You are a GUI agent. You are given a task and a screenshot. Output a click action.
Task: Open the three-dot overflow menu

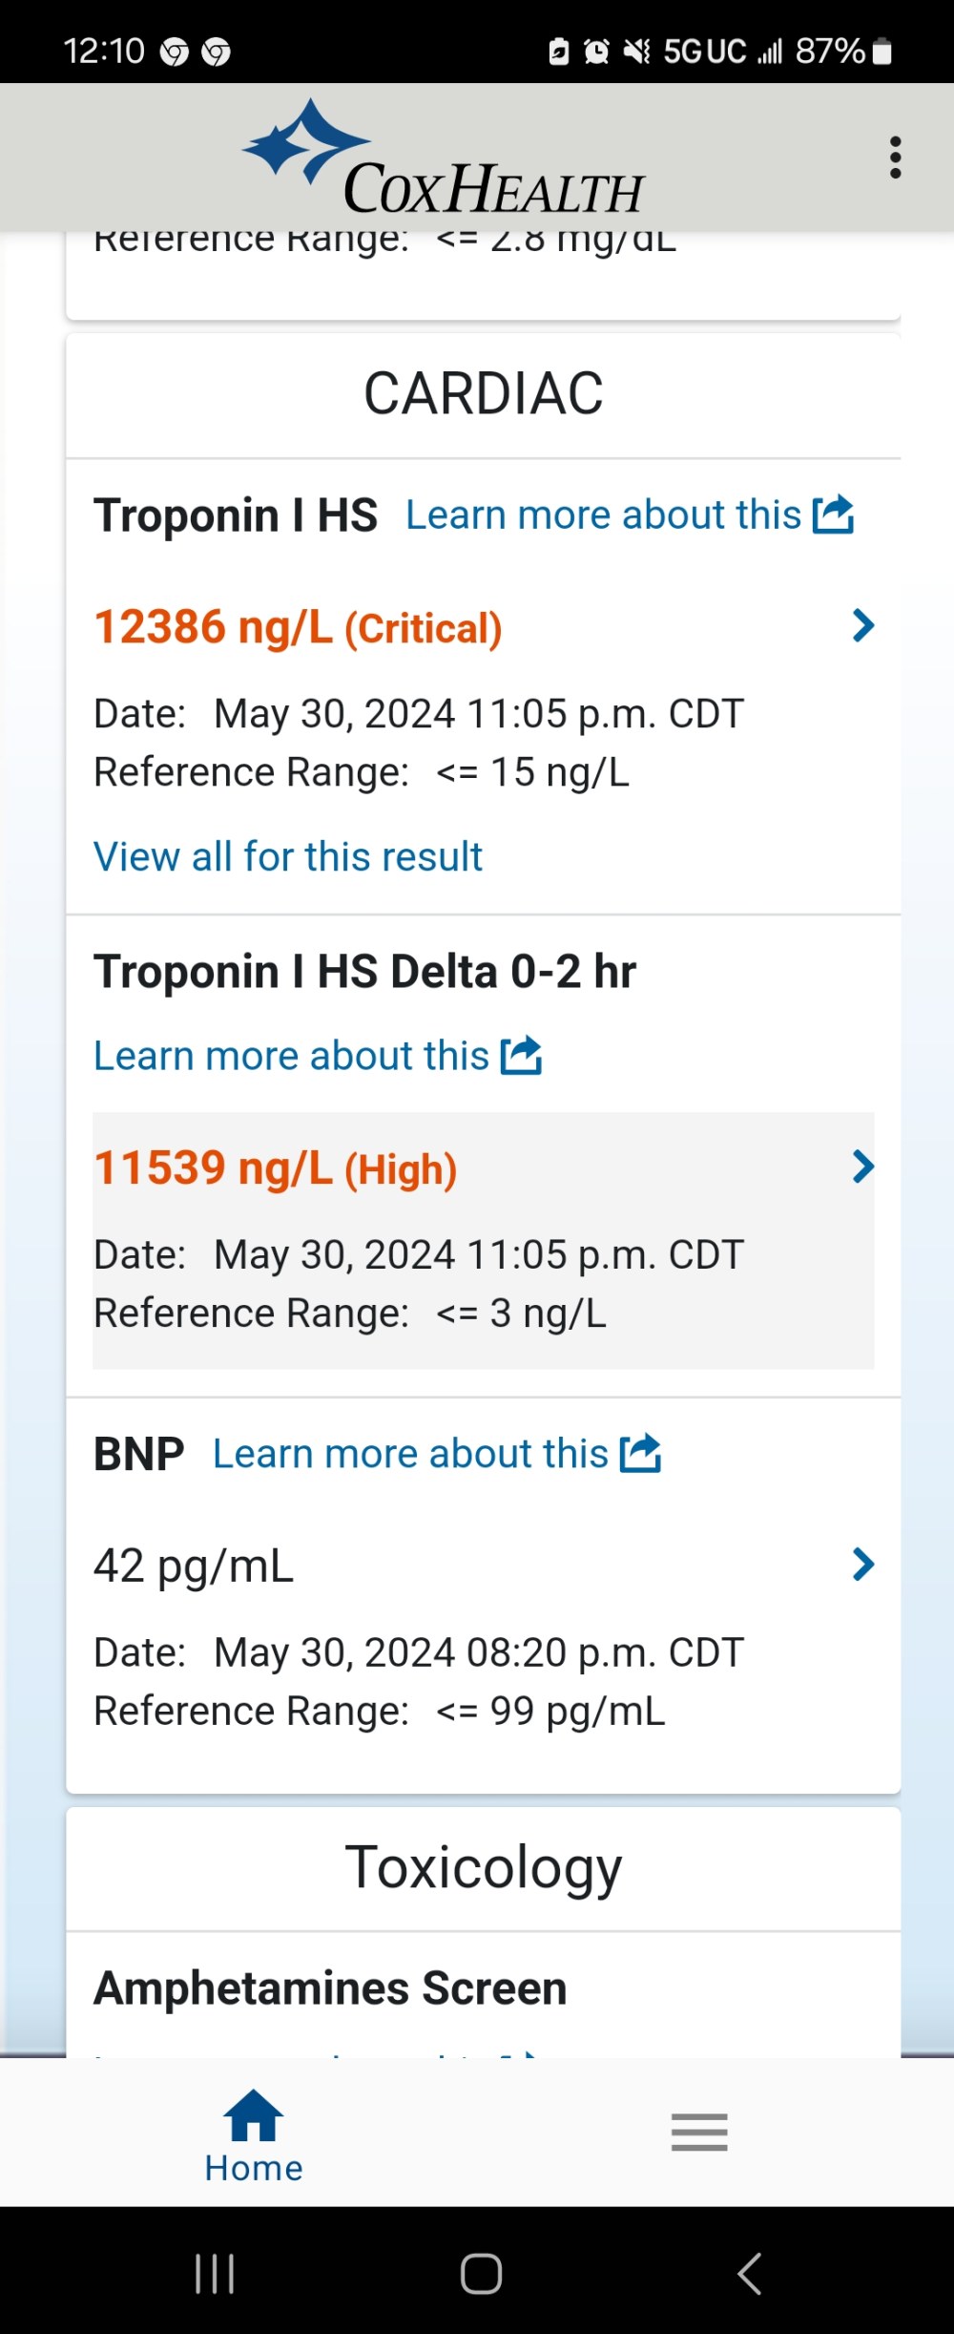tap(895, 158)
